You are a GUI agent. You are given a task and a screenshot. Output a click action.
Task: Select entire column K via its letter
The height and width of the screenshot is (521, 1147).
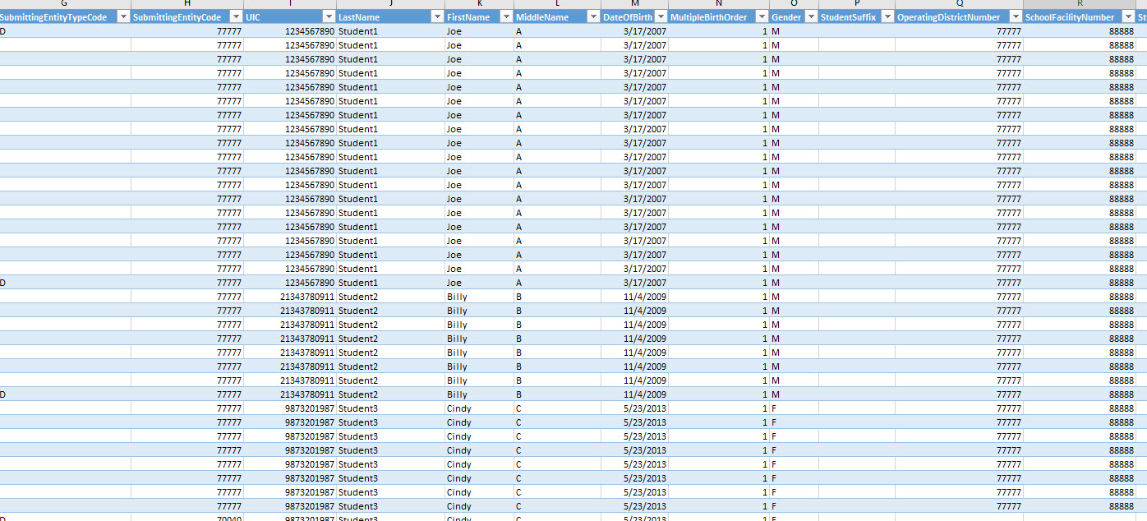click(479, 4)
